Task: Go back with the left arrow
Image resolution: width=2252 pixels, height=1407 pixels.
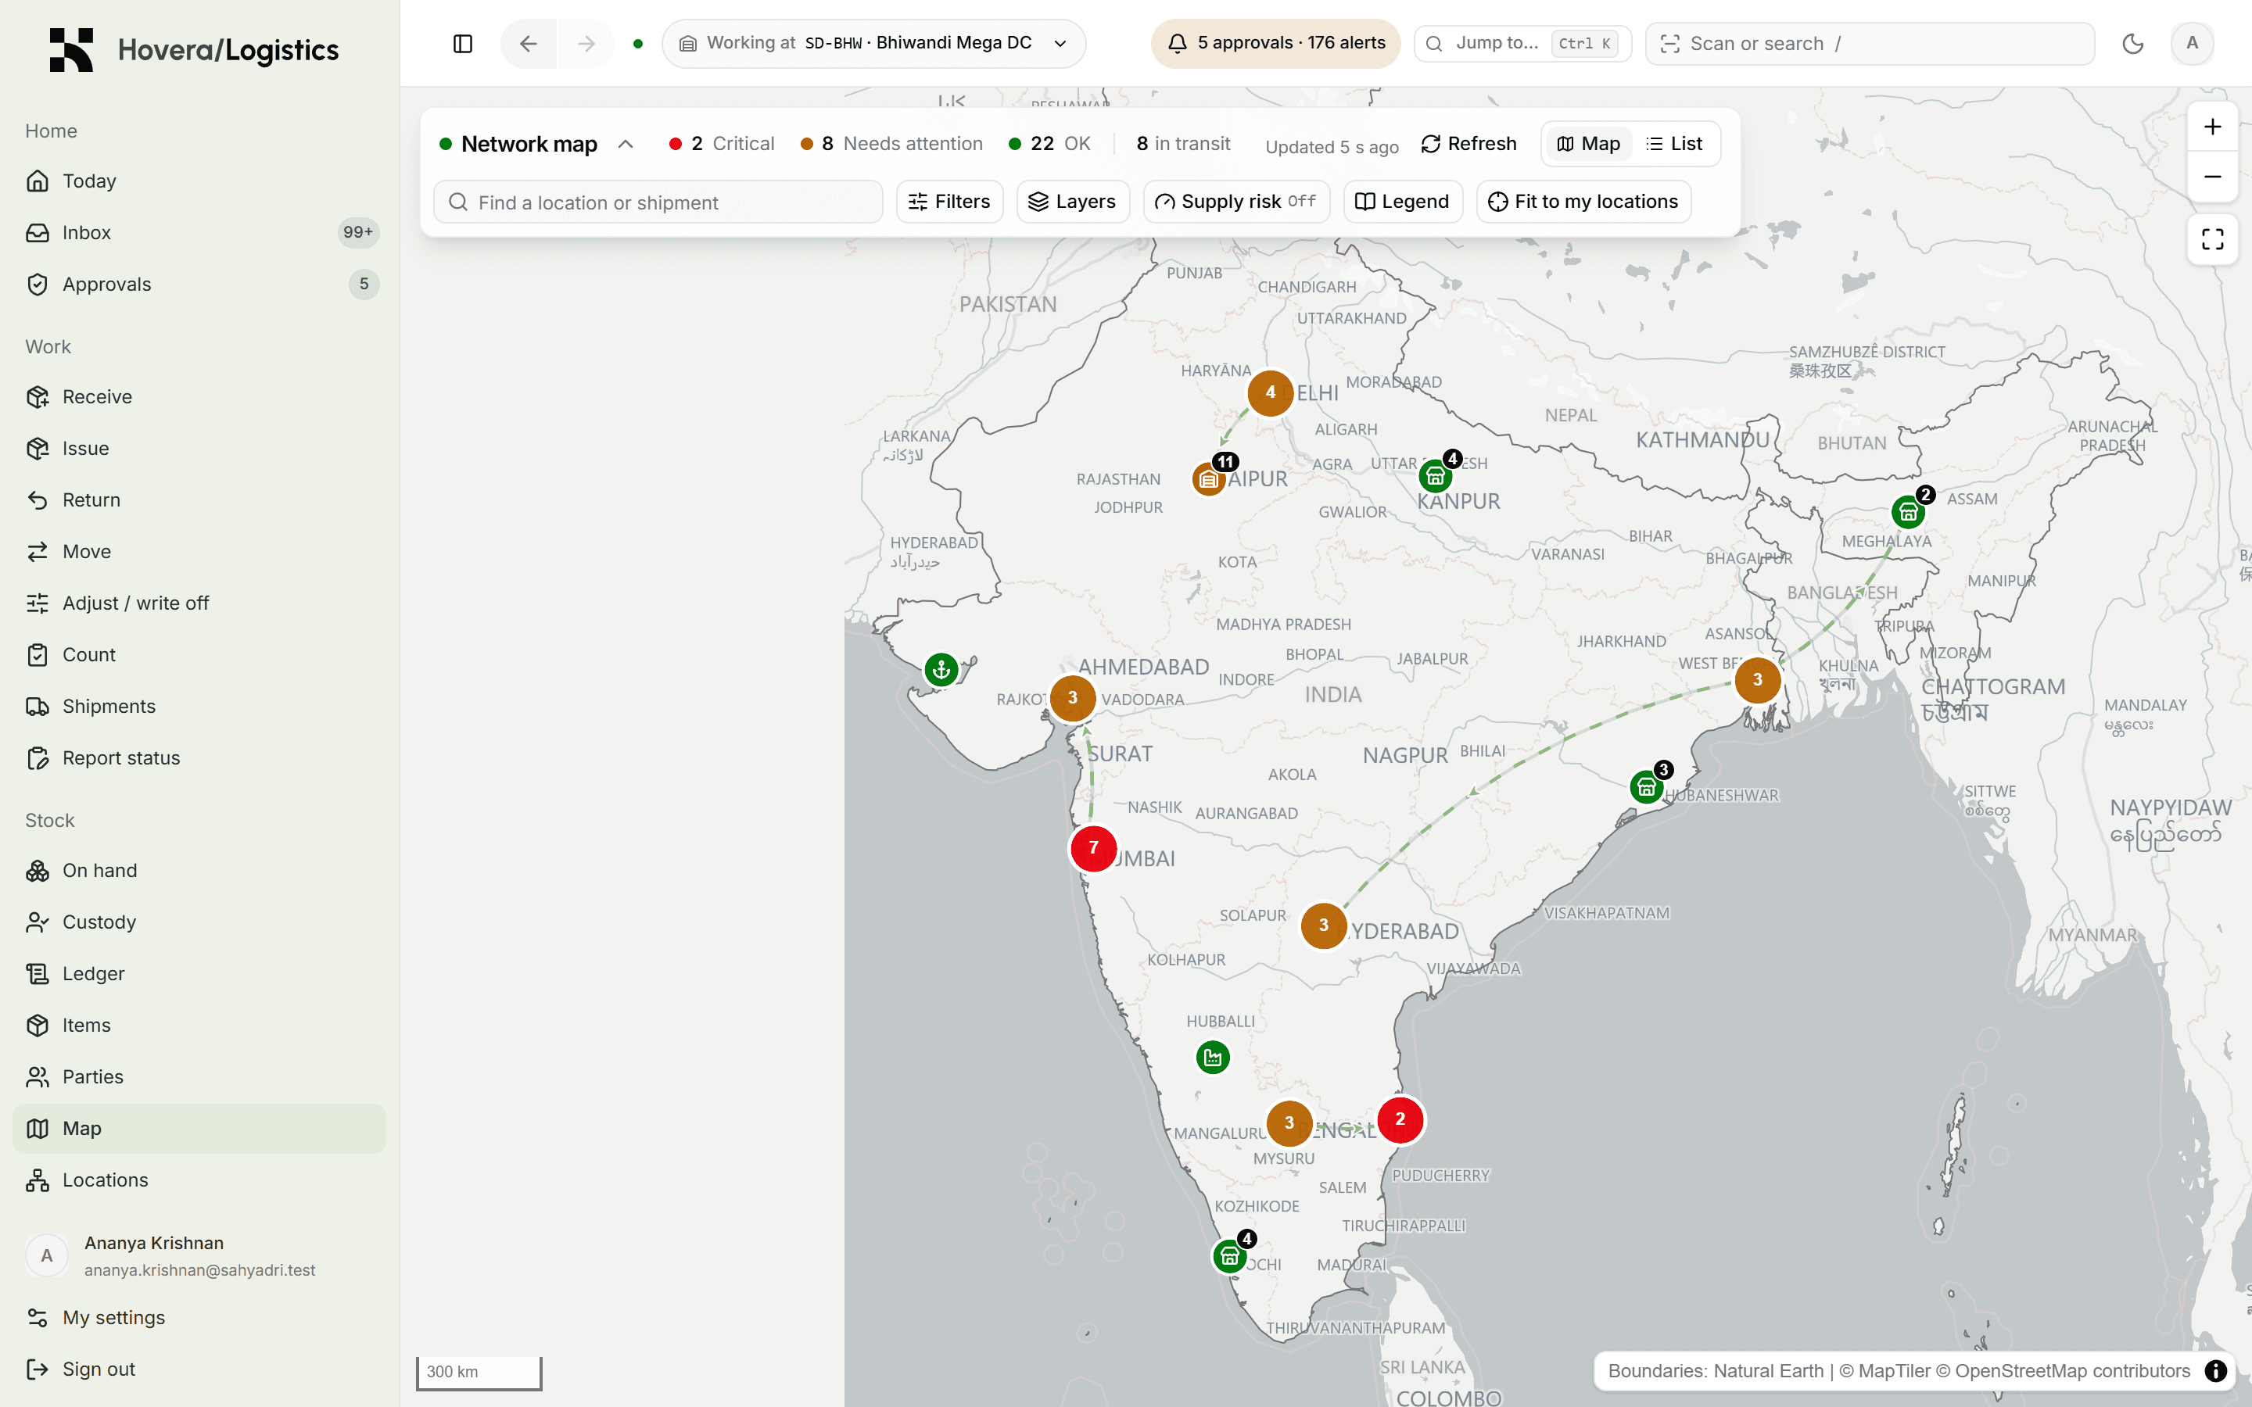Action: pyautogui.click(x=529, y=44)
